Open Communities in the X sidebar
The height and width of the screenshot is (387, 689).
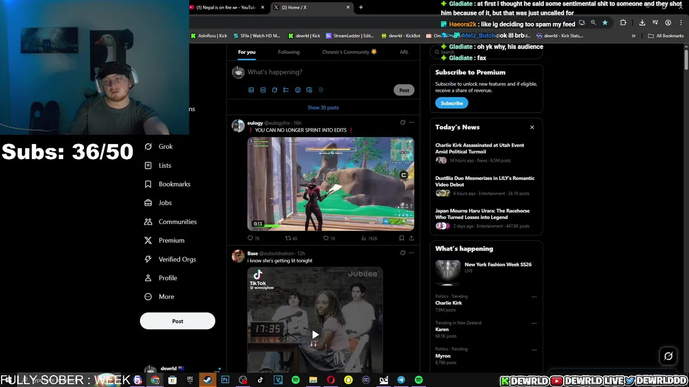click(x=170, y=222)
